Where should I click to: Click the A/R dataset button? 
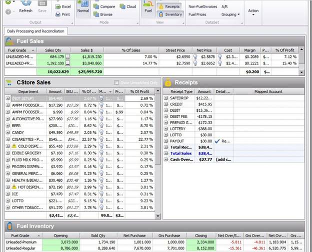point(224,6)
